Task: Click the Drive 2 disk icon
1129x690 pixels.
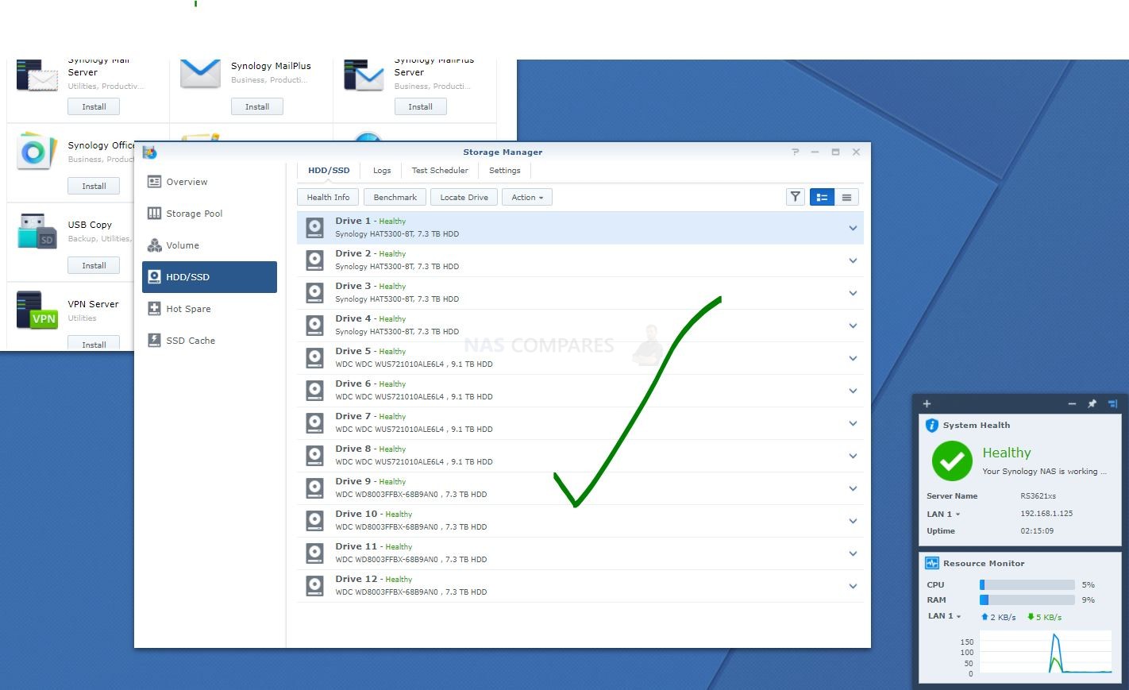Action: click(x=315, y=260)
